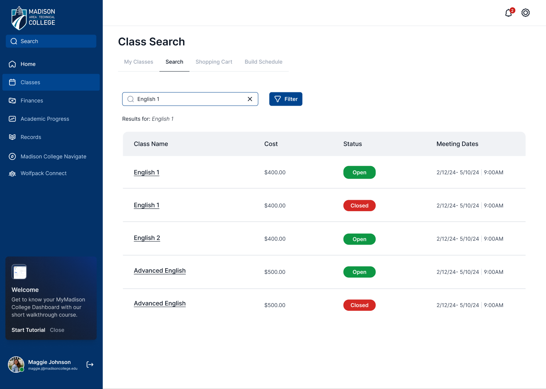Image resolution: width=546 pixels, height=389 pixels.
Task: Click the Cost column header
Action: 271,144
